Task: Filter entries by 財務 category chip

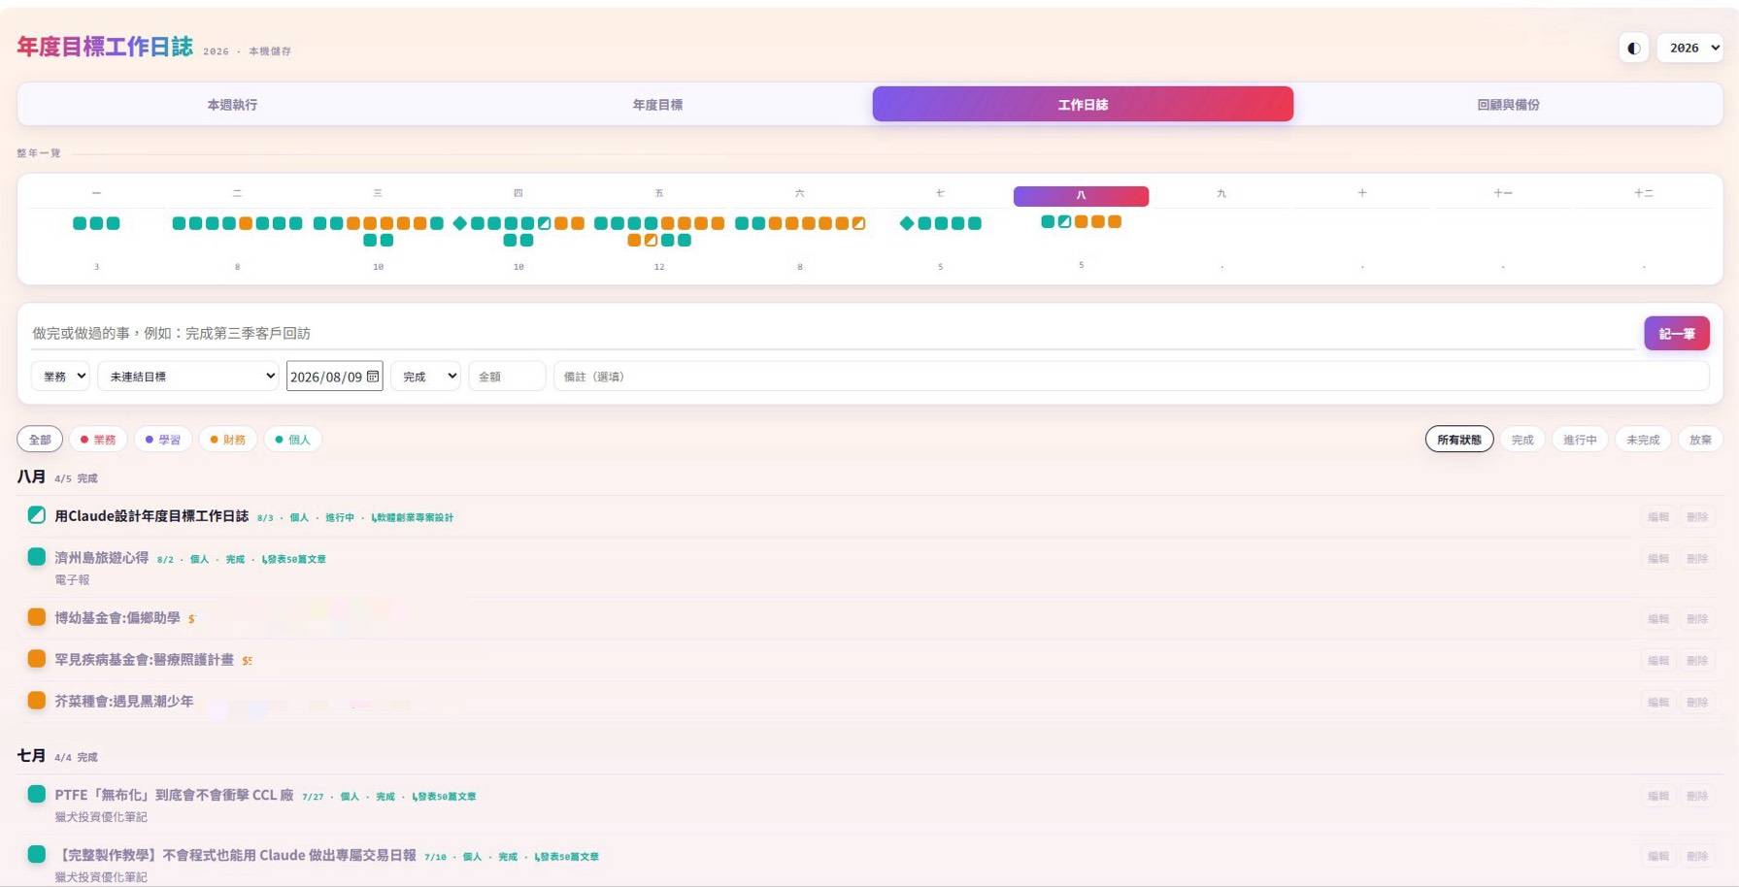Action: (x=228, y=440)
